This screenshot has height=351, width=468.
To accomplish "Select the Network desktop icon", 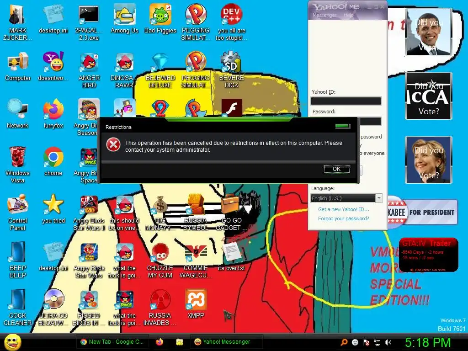I will coord(18,114).
